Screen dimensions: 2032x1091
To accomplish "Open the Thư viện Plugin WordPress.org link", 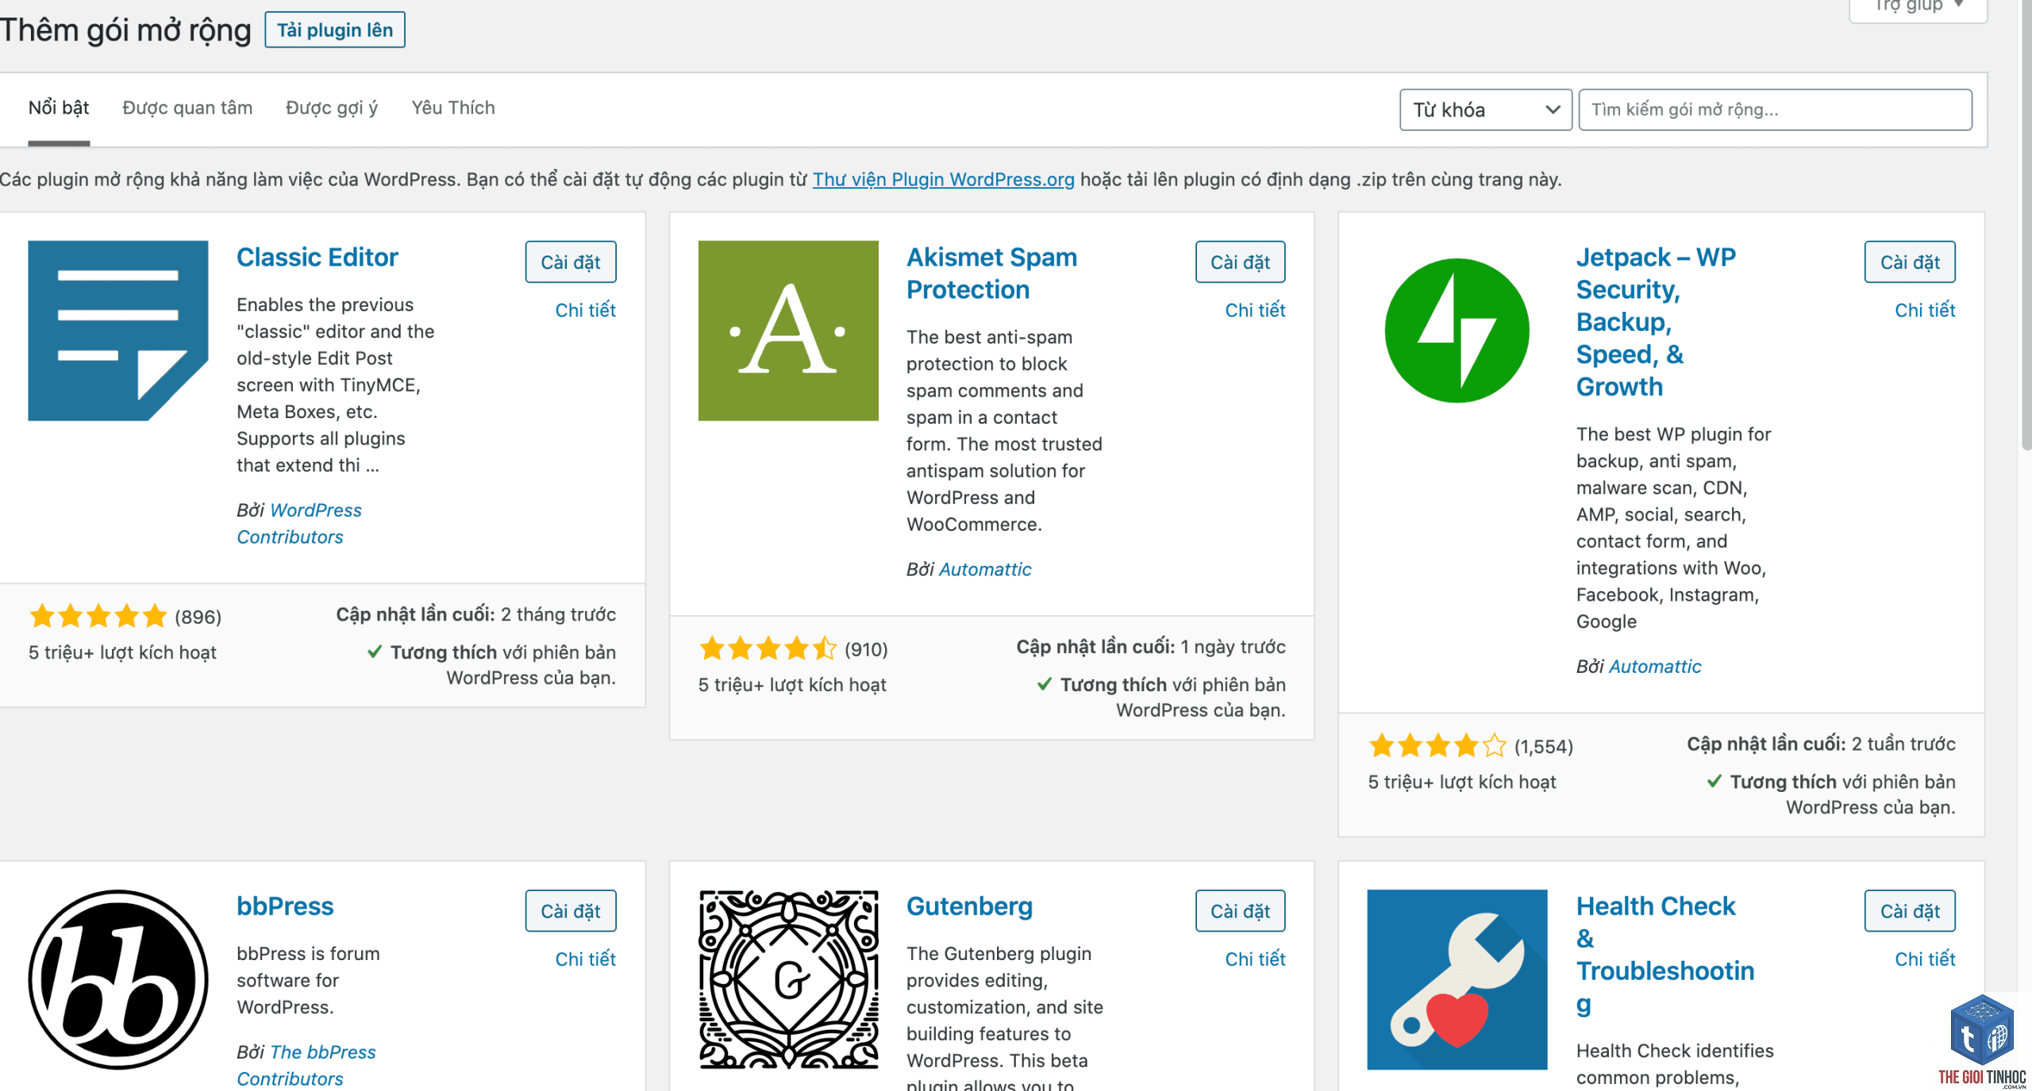I will point(943,179).
